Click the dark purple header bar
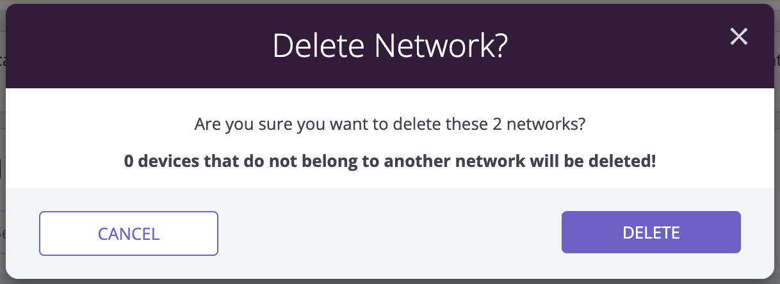The image size is (780, 284). pyautogui.click(x=390, y=46)
